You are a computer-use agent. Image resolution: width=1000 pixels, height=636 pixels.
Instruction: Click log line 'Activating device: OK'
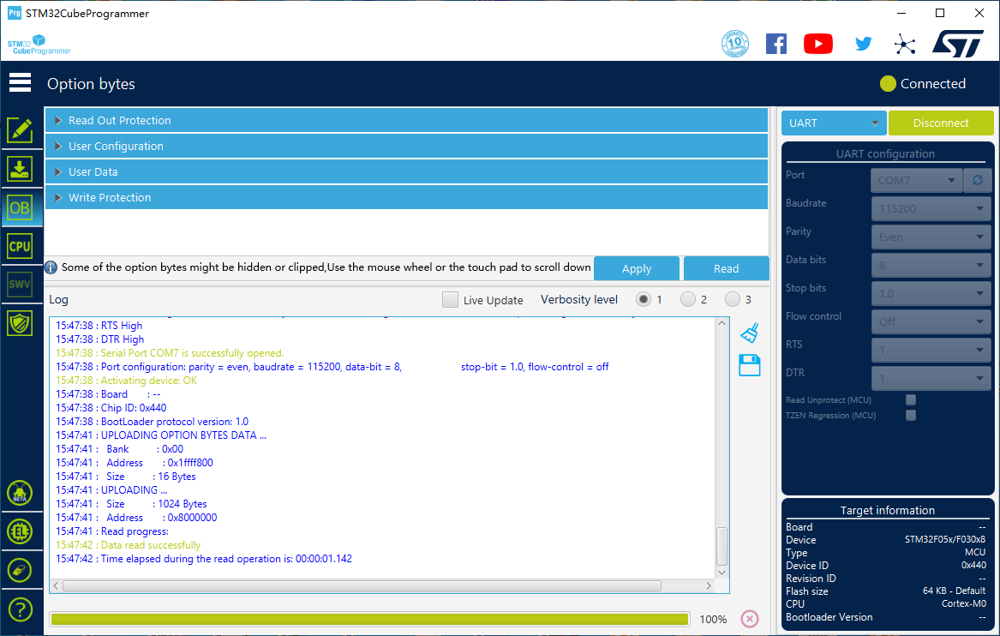[126, 381]
